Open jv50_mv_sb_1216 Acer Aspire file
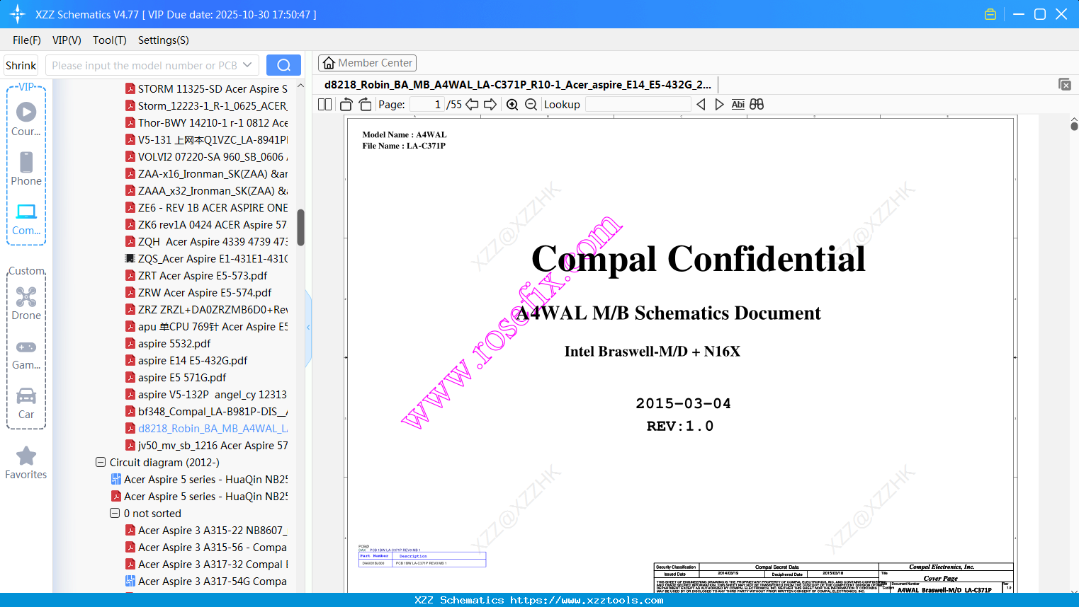This screenshot has height=607, width=1079. point(213,446)
